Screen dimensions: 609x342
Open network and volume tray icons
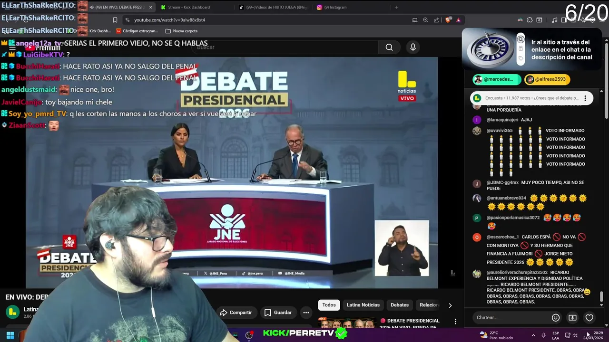pos(571,335)
